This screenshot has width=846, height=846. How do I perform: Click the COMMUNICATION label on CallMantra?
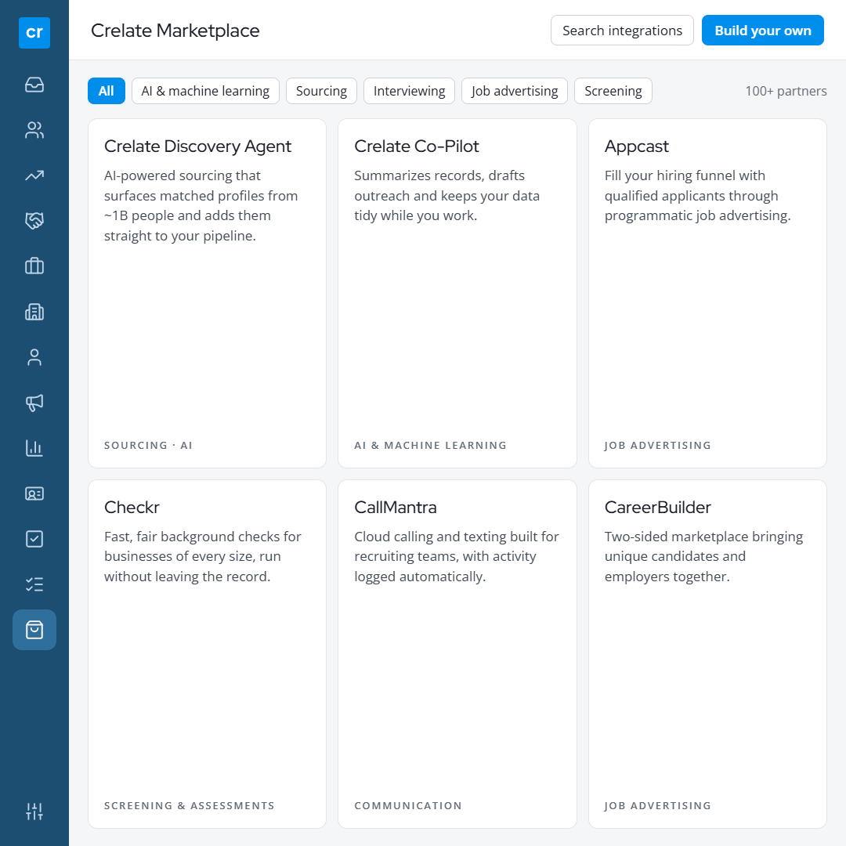pos(408,805)
